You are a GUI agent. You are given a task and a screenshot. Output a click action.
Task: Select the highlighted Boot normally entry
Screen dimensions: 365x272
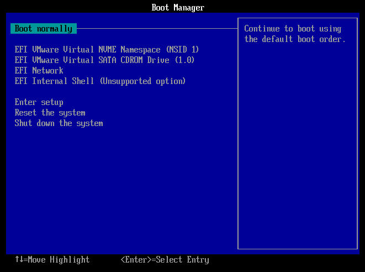point(44,28)
